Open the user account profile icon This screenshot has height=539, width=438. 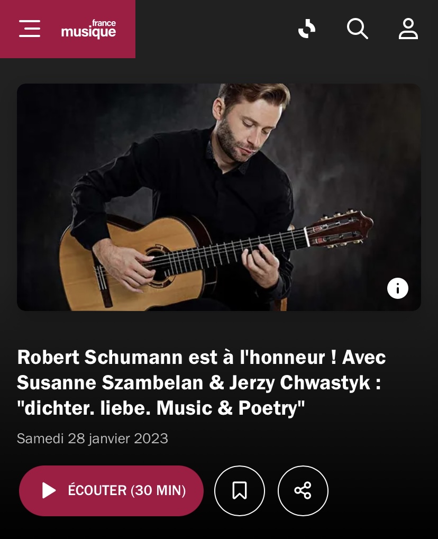[408, 29]
